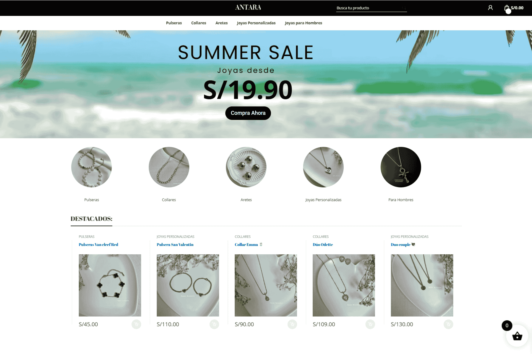Viewport: 532px width, 354px height.
Task: Add Collar Emma to cart
Action: pos(292,324)
